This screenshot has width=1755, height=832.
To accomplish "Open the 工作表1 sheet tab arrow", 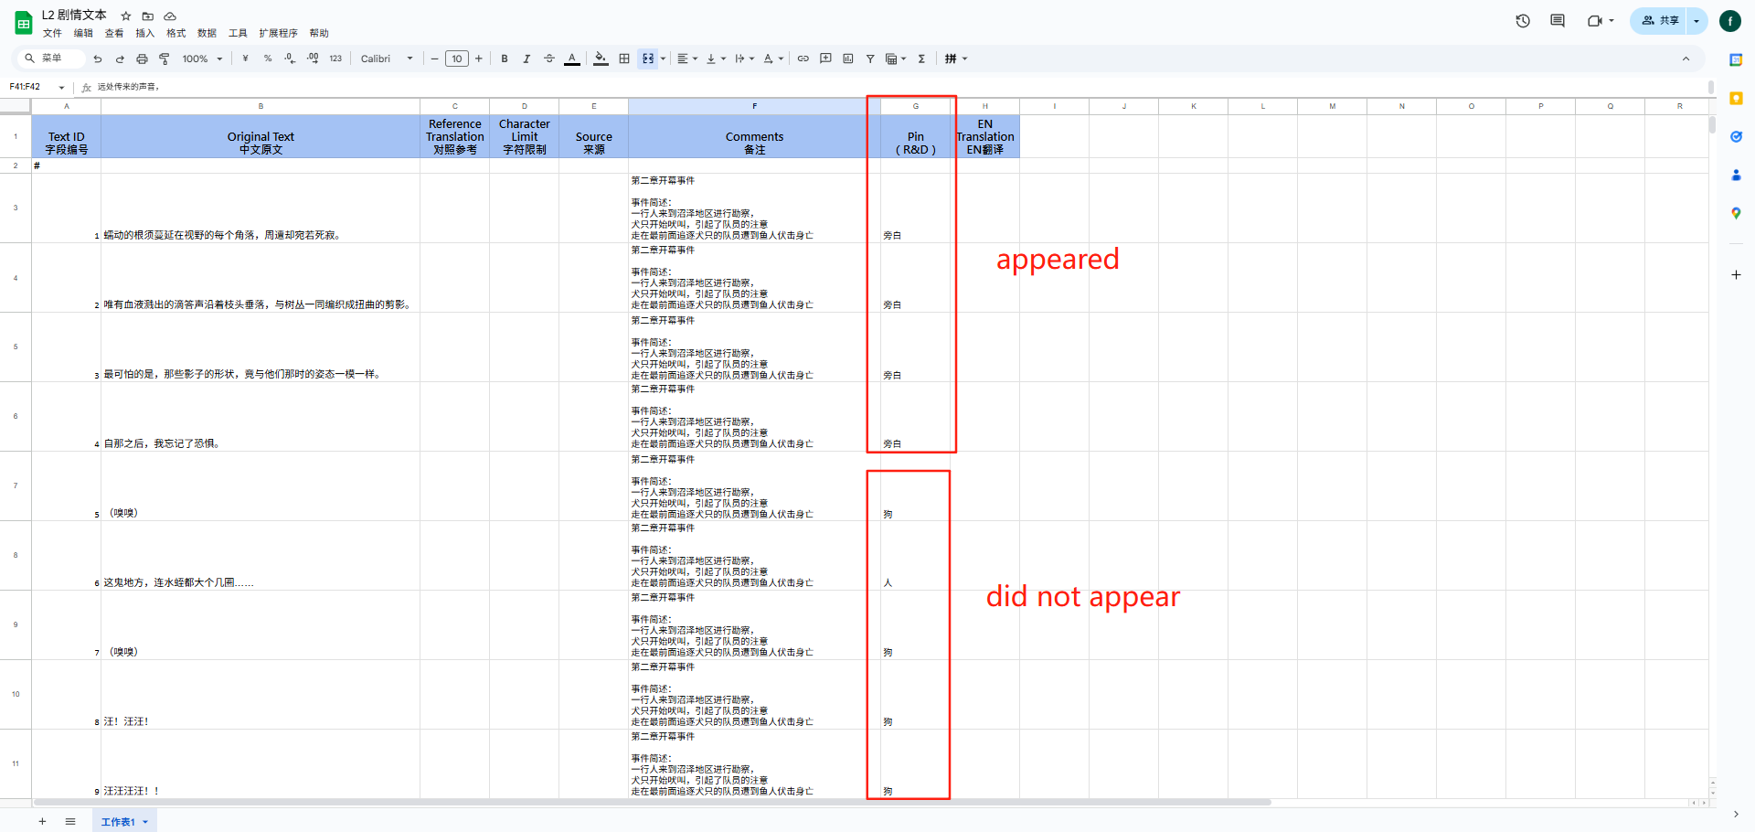I will (x=145, y=822).
